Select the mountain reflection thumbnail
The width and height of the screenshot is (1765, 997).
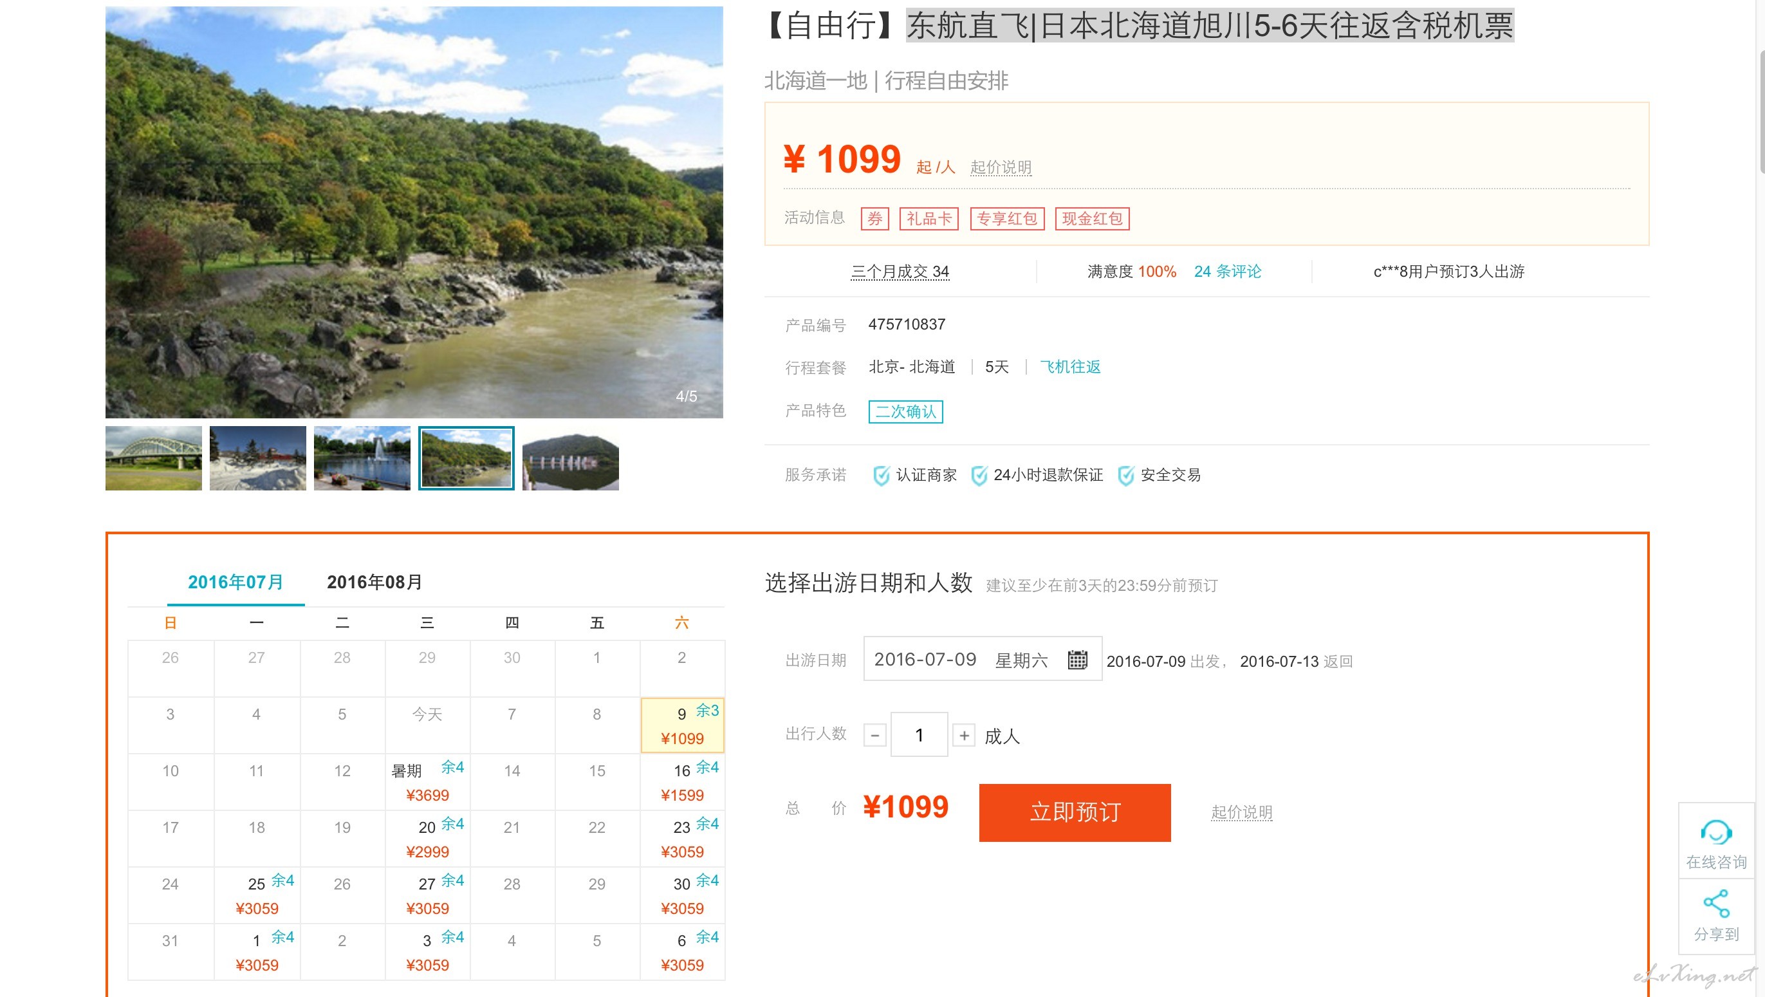coord(570,458)
